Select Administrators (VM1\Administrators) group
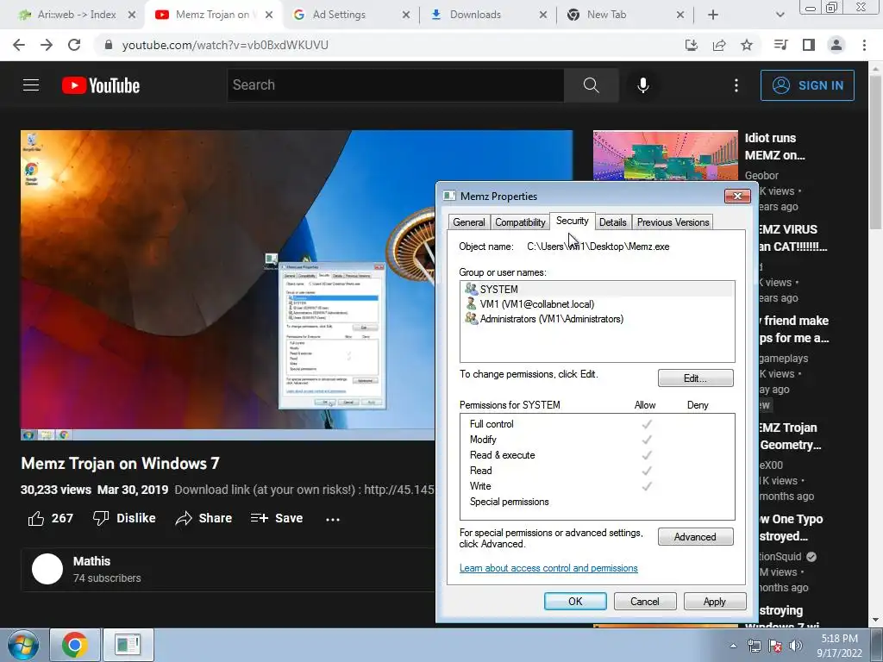883x662 pixels. [597, 319]
